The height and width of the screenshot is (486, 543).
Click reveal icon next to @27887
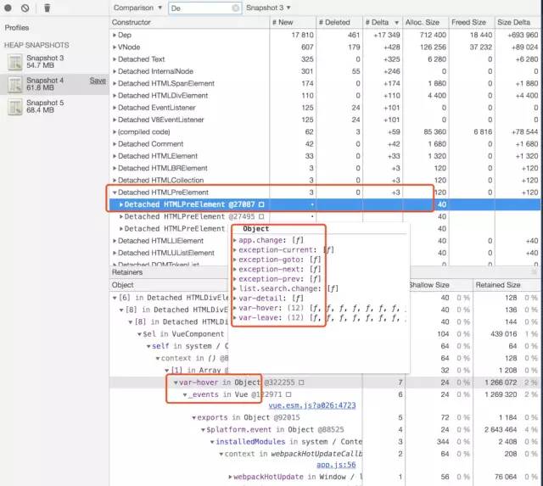(x=261, y=204)
